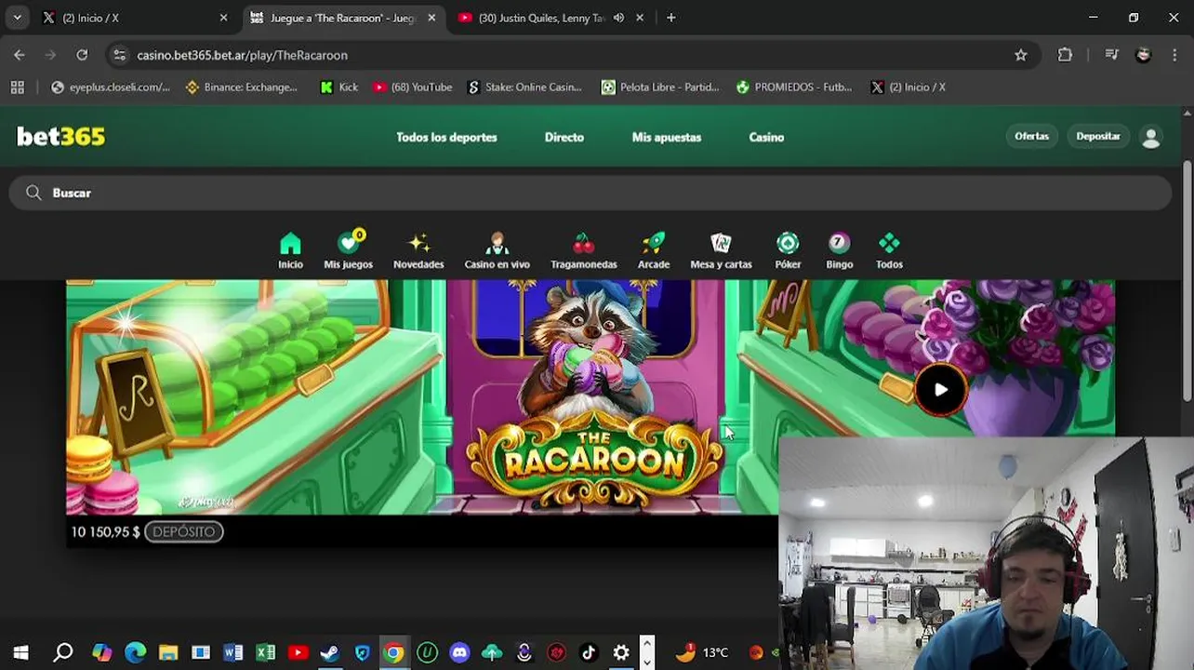
Task: Click the Buscar search field
Action: pos(590,193)
